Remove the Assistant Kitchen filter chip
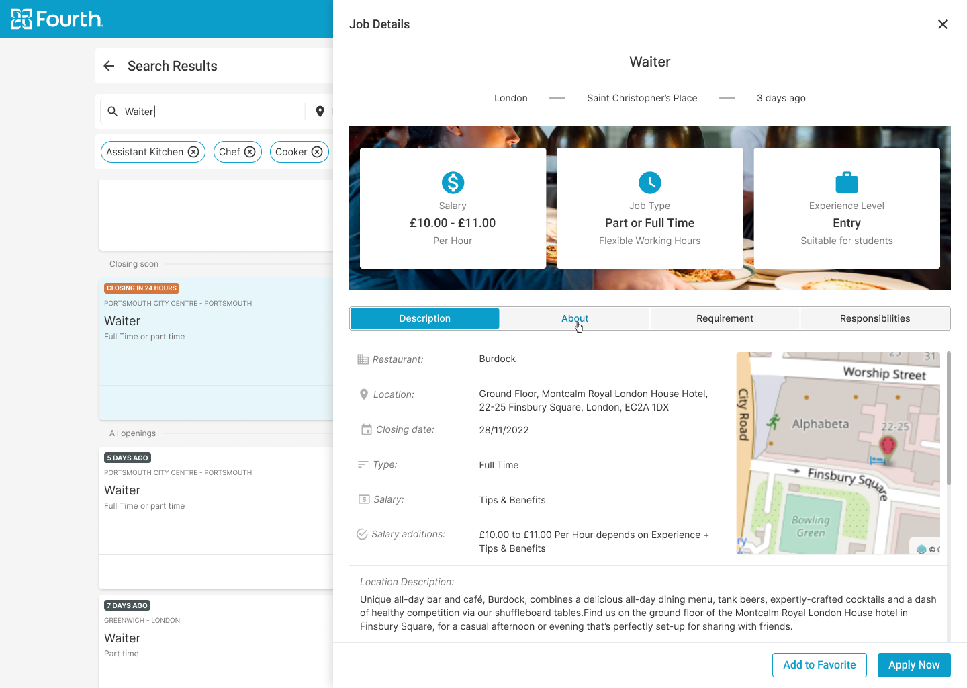The width and height of the screenshot is (967, 688). click(x=193, y=152)
